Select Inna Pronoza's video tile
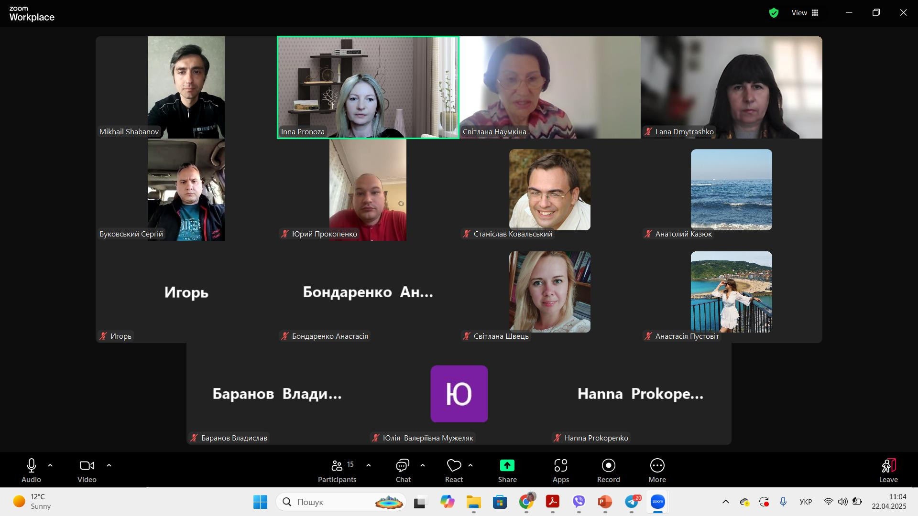Viewport: 918px width, 516px height. (x=368, y=87)
